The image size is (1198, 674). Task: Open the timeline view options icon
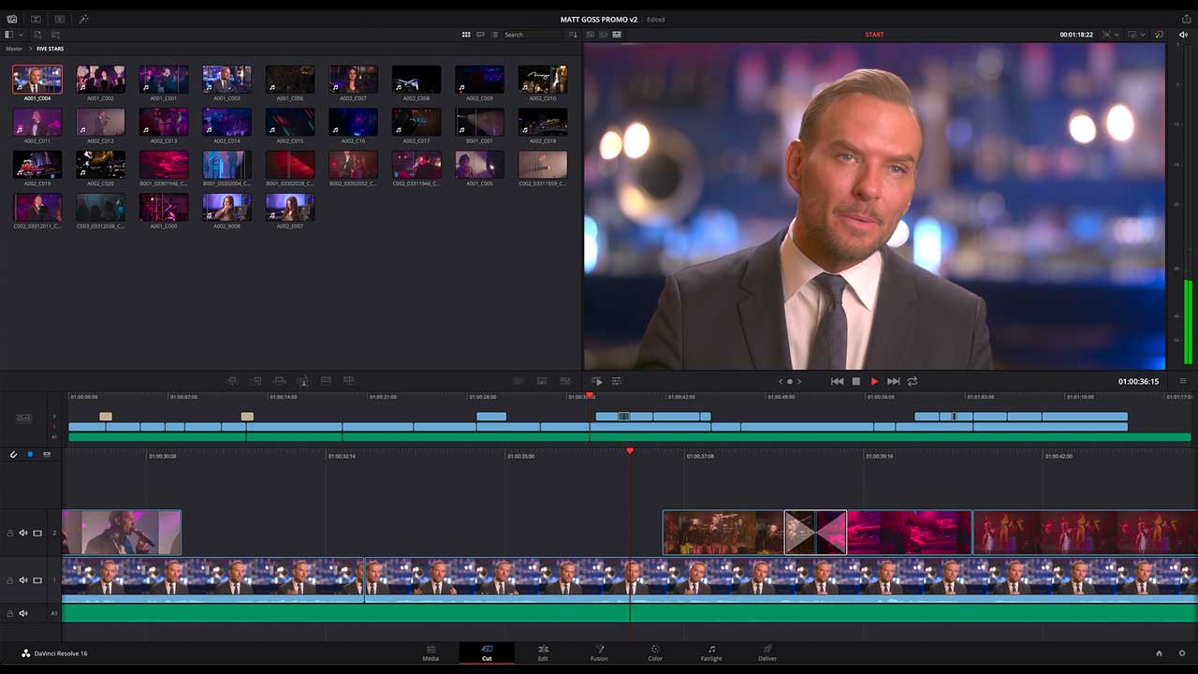click(x=1183, y=381)
